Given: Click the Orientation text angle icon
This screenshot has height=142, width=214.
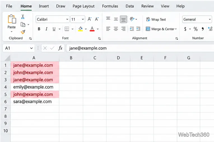Looking at the screenshot, I should (132, 19).
